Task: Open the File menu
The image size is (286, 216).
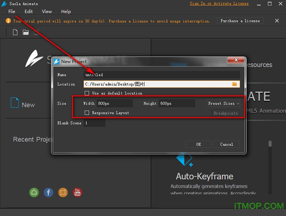Action: tap(12, 12)
